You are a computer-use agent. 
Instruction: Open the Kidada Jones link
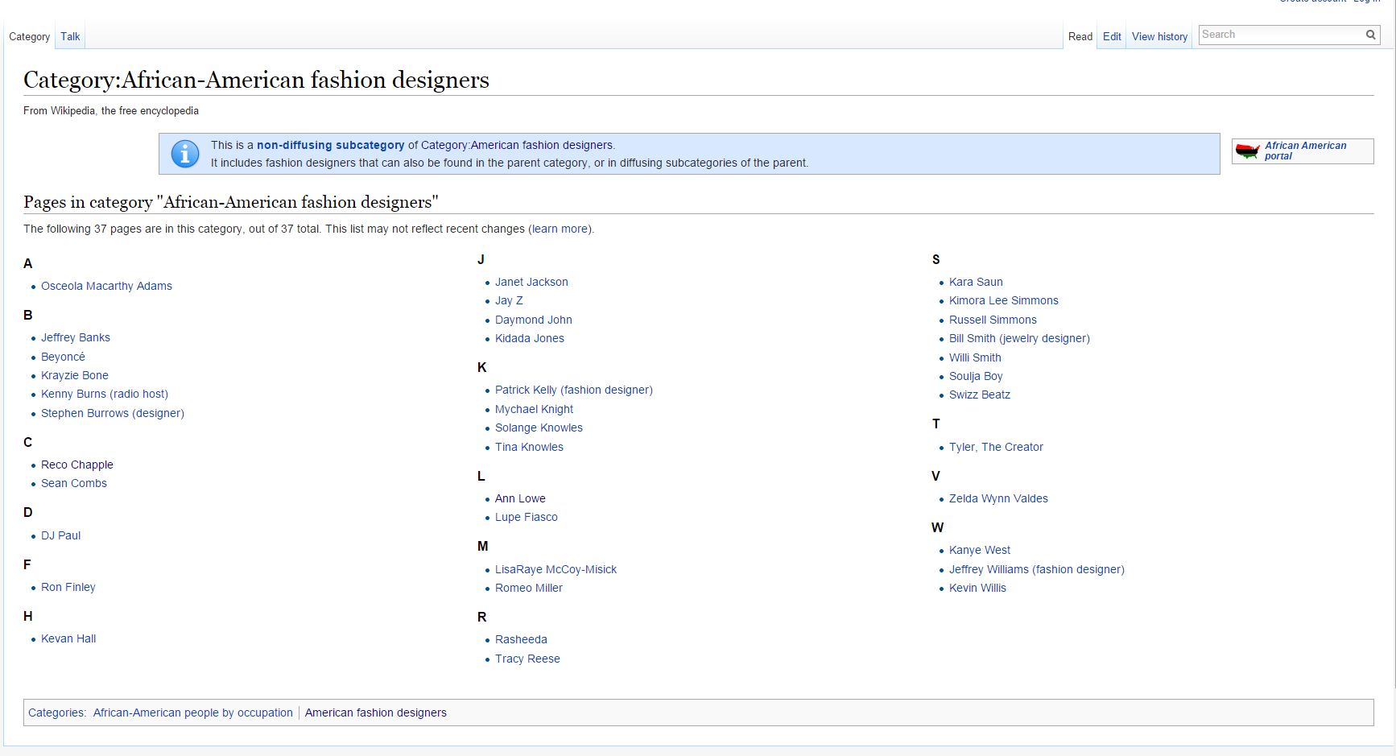(x=530, y=338)
